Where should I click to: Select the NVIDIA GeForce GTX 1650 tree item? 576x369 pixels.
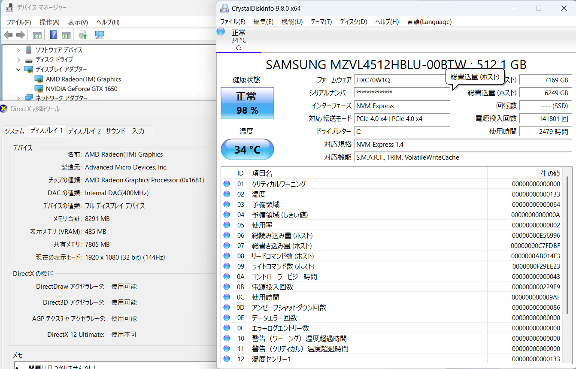pyautogui.click(x=82, y=89)
